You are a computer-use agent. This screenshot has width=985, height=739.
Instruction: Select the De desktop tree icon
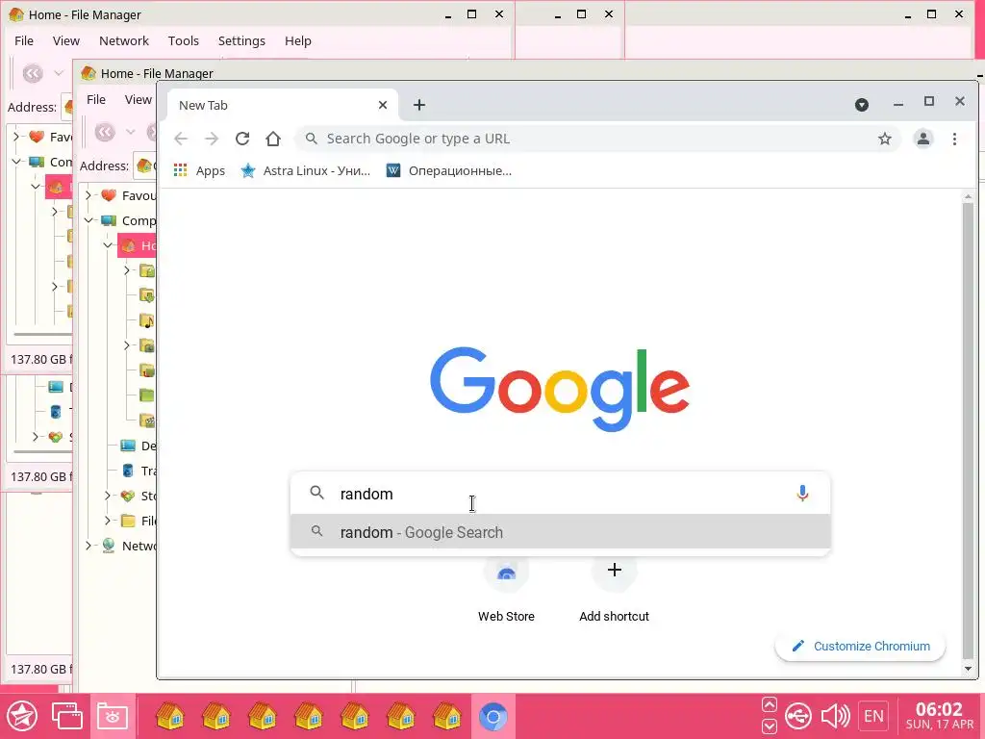coord(128,446)
